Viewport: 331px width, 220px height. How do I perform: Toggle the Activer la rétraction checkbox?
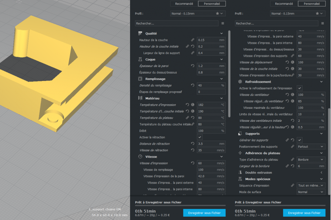(x=200, y=137)
